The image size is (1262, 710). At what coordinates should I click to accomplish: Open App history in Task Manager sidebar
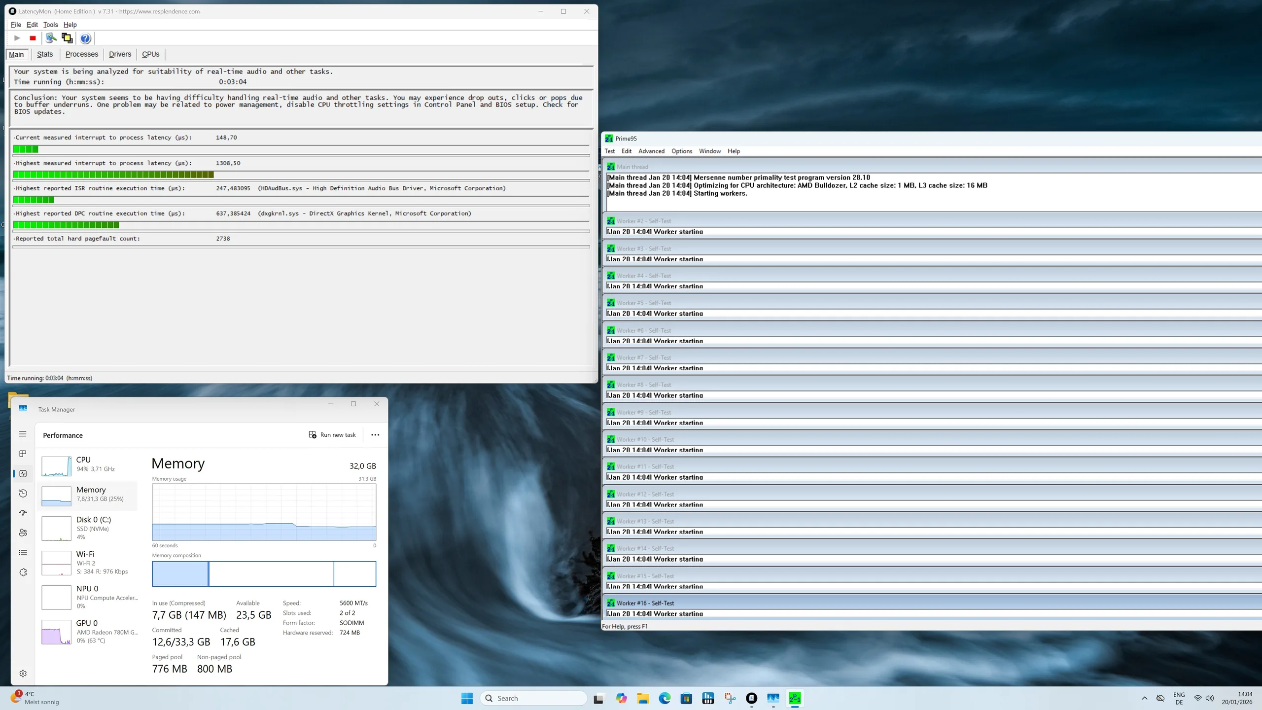point(23,493)
